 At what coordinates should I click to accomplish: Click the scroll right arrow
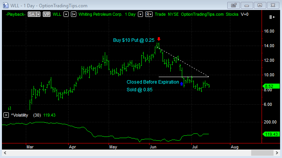277,153
